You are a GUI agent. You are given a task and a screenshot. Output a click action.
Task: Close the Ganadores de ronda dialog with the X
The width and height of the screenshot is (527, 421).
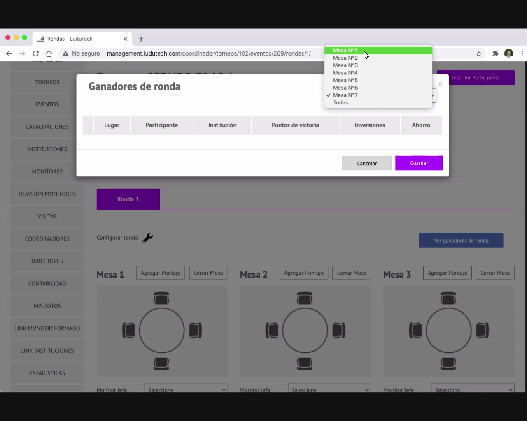point(440,84)
